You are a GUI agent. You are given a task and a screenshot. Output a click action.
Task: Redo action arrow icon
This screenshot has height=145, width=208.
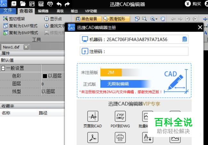(67, 4)
